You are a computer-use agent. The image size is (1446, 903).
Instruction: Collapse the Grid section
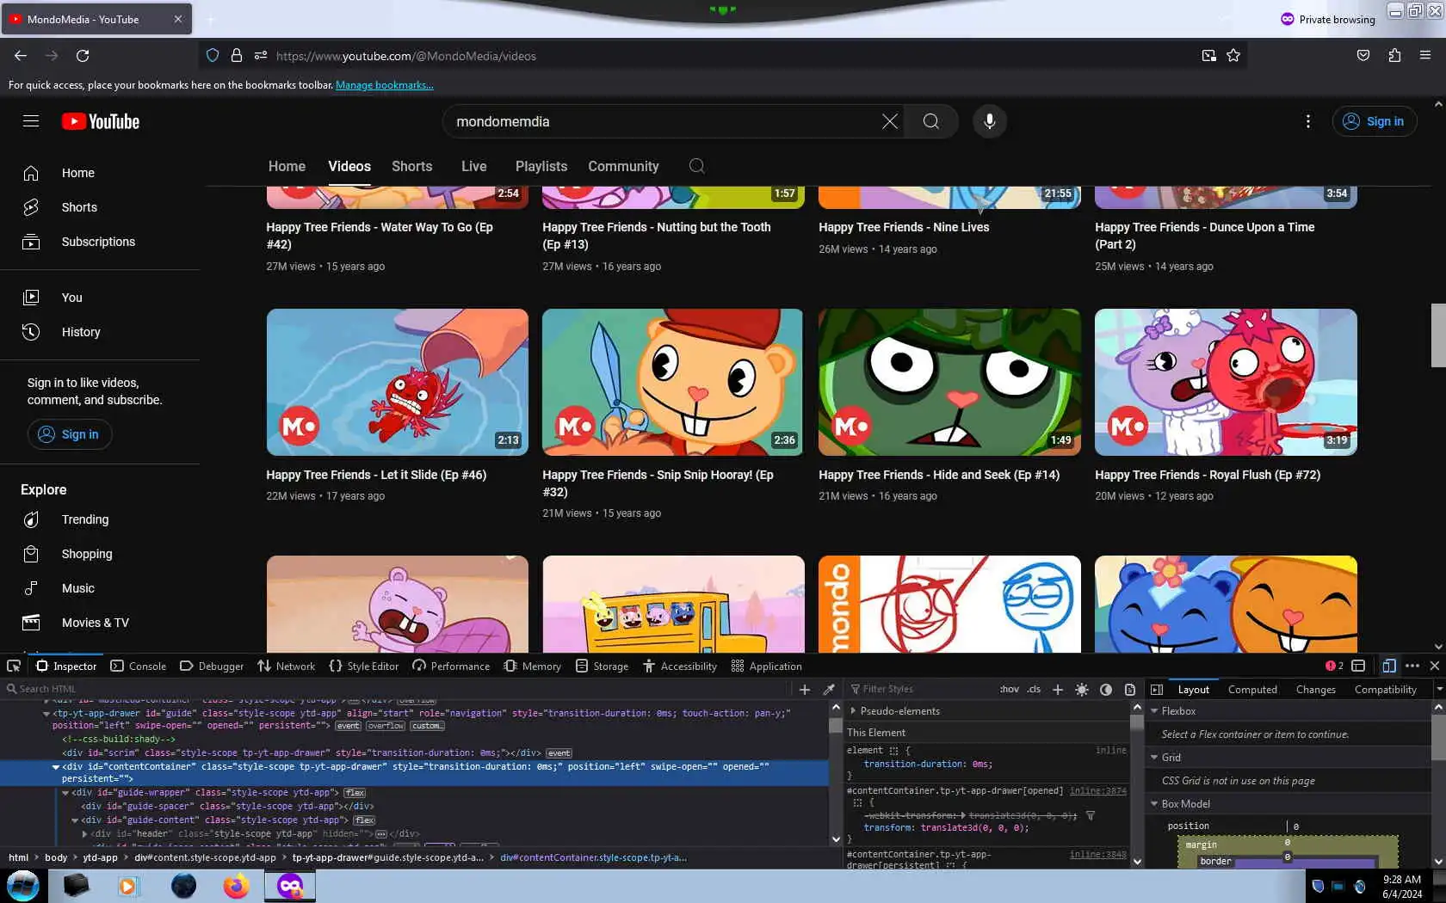click(x=1154, y=758)
